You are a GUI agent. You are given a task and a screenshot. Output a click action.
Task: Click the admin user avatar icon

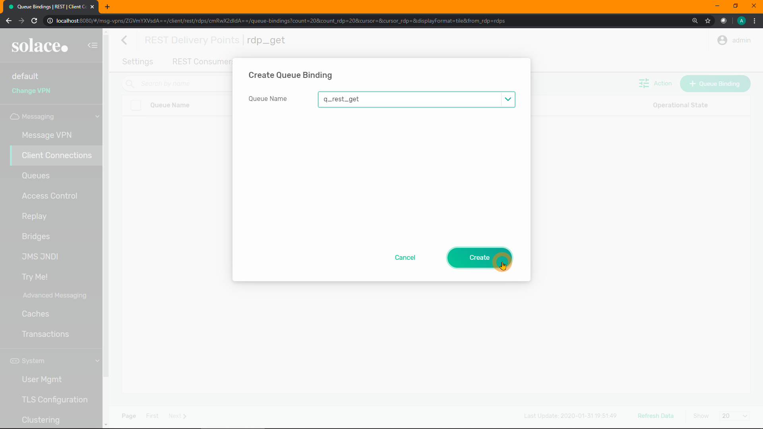[x=722, y=40]
